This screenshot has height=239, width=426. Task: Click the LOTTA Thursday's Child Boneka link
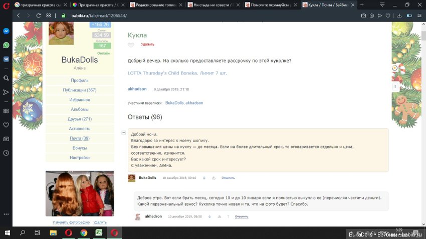coord(177,73)
